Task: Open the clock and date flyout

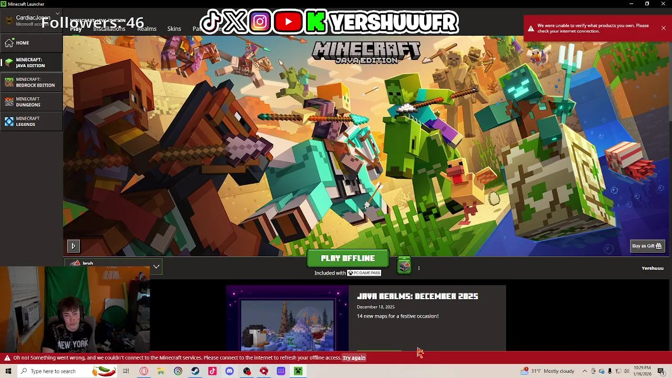Action: click(x=642, y=371)
